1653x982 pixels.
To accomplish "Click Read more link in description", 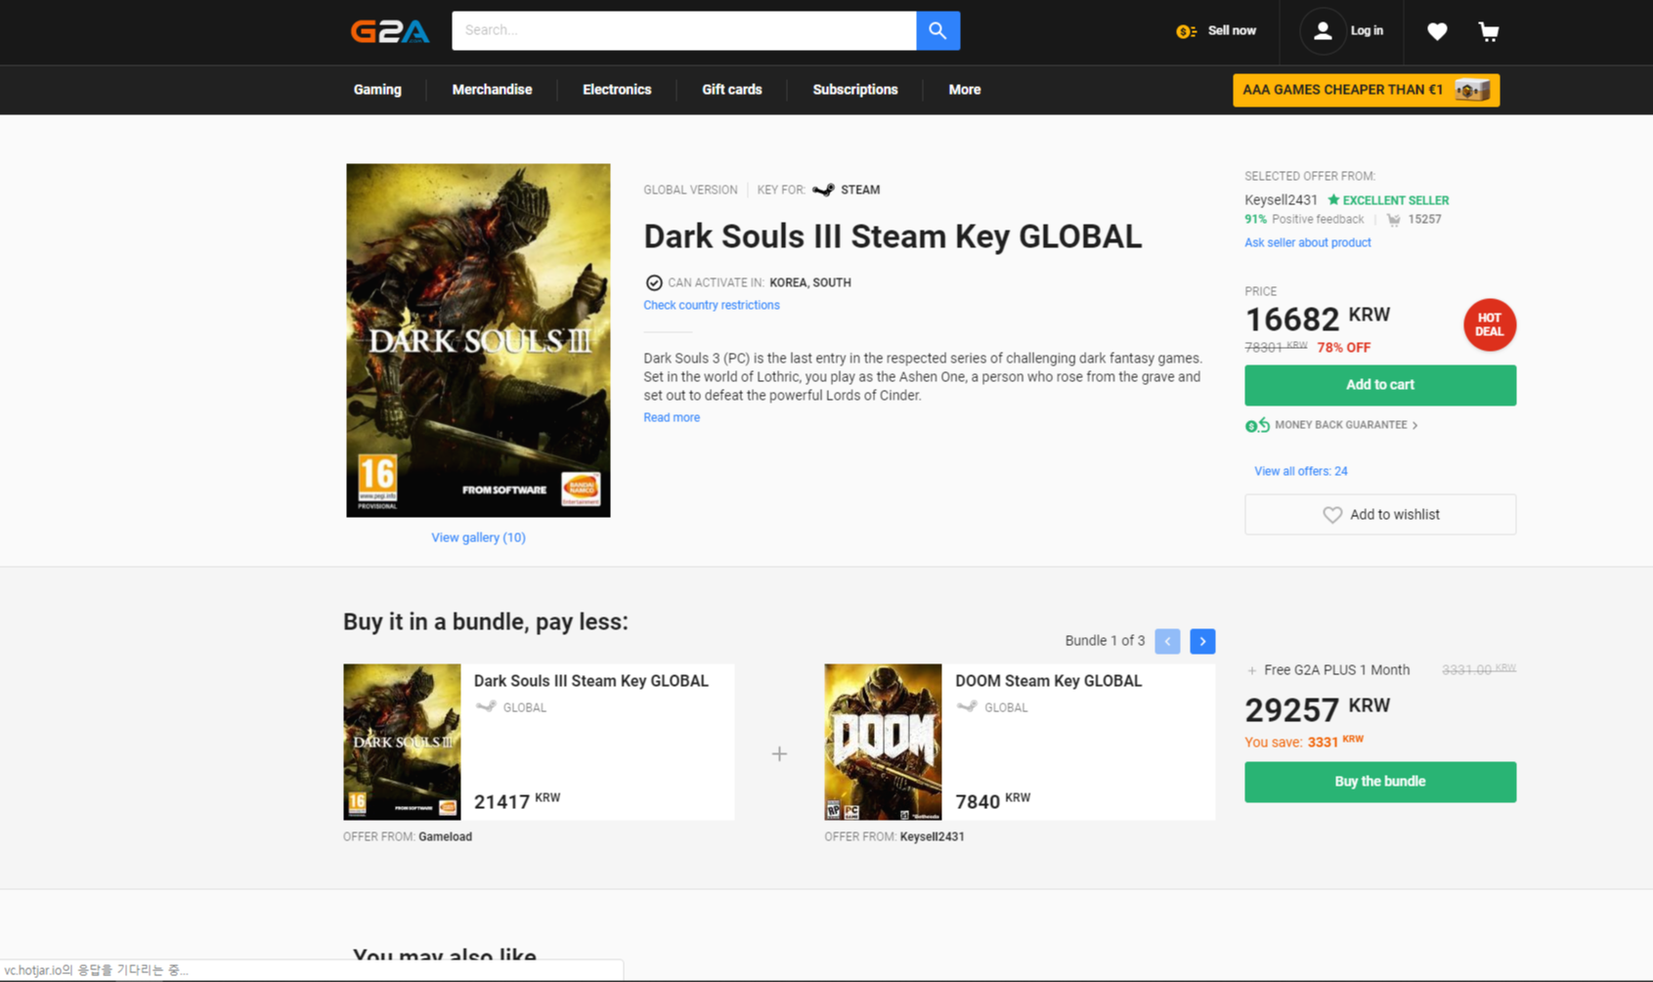I will pyautogui.click(x=672, y=417).
